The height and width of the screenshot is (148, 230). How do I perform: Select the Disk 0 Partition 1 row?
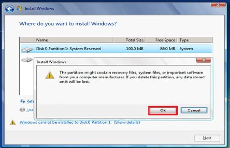tap(96, 49)
